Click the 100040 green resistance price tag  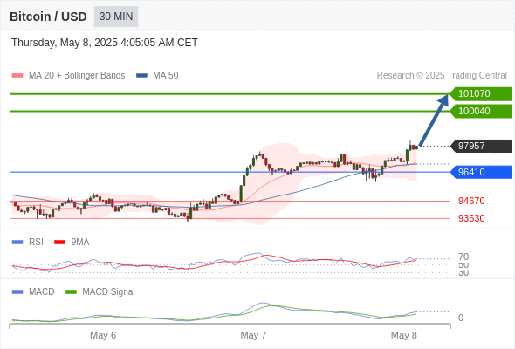point(481,112)
